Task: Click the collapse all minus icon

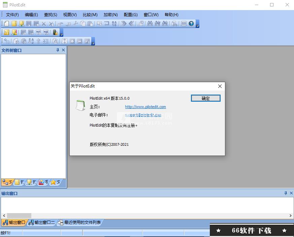Action: (x=80, y=41)
